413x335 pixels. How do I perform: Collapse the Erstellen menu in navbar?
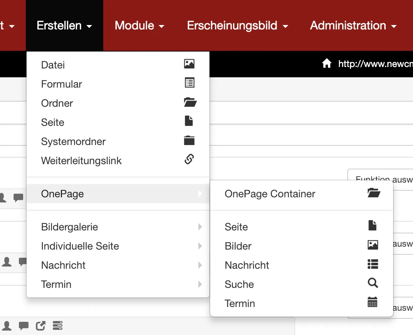coord(64,25)
